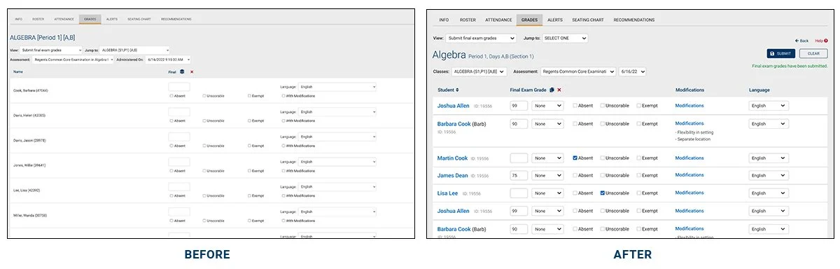The width and height of the screenshot is (840, 269).
Task: Check Absent for Lee, Lisa (42392)
Action: (171, 196)
